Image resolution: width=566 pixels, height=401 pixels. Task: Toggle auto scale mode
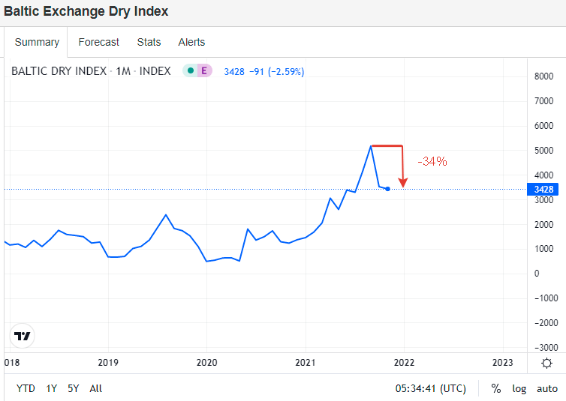tap(547, 388)
